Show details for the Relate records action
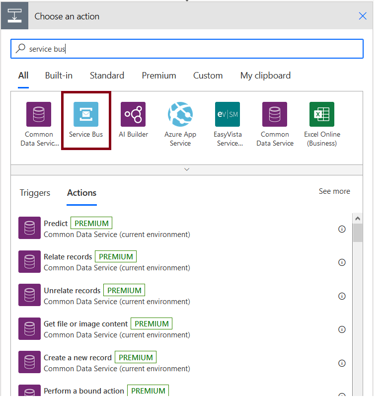 click(x=342, y=262)
